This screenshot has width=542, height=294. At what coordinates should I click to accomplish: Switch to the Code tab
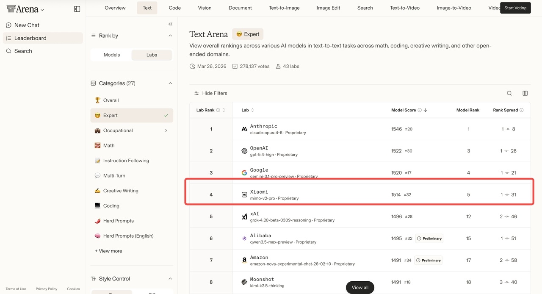click(175, 8)
